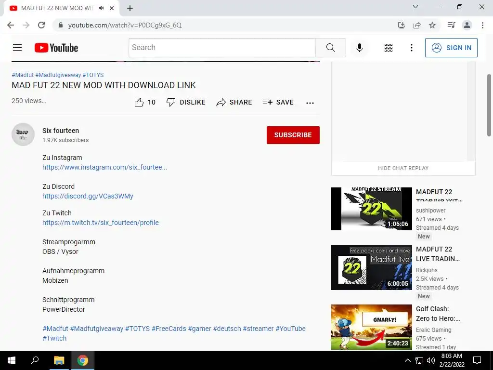Screen dimensions: 493x370
Task: Open the volume control in the system tray
Action: [431, 360]
